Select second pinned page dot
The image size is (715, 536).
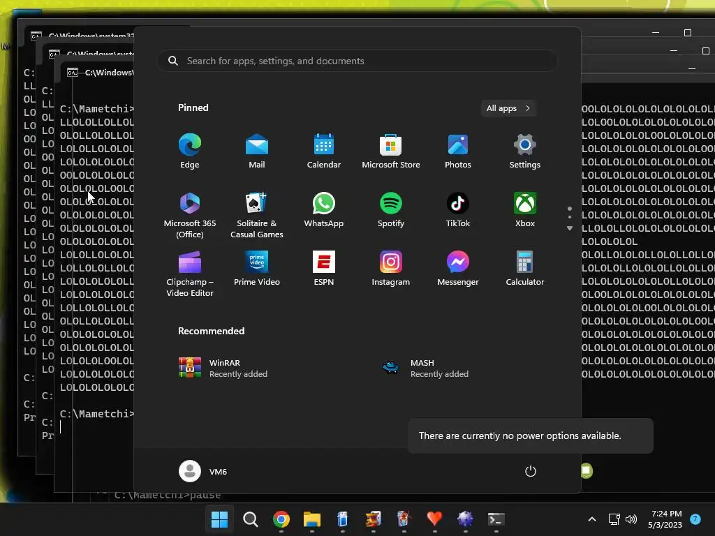570,218
